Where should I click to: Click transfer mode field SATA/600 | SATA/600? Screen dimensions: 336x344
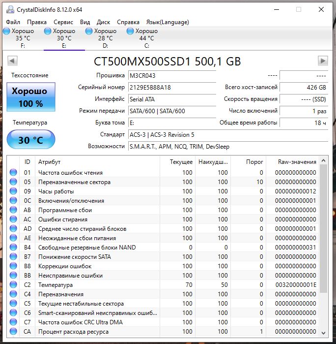(172, 111)
